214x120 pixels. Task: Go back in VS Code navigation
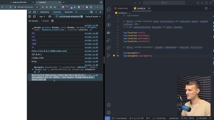(135, 3)
